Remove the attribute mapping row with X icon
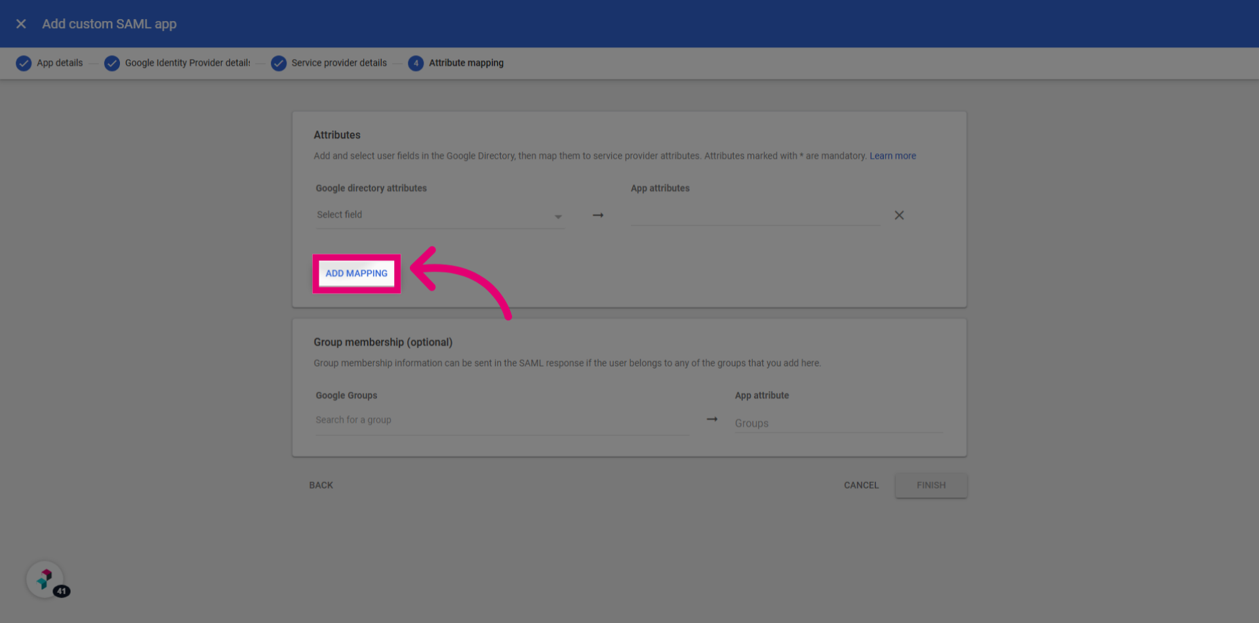 coord(899,215)
